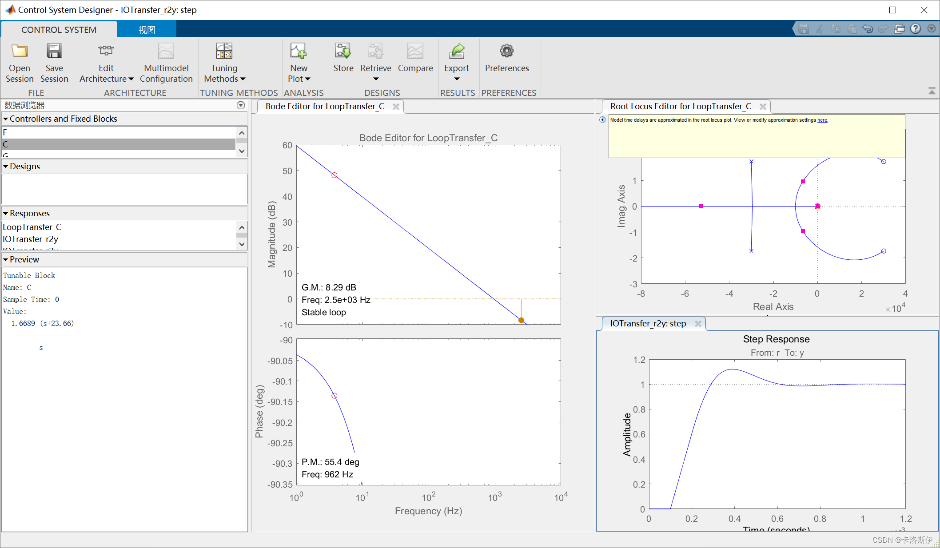This screenshot has width=940, height=548.
Task: Click the help question mark icon
Action: coord(916,29)
